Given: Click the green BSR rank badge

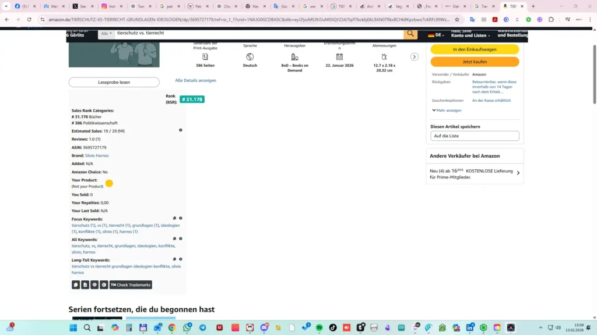Looking at the screenshot, I should click(192, 99).
